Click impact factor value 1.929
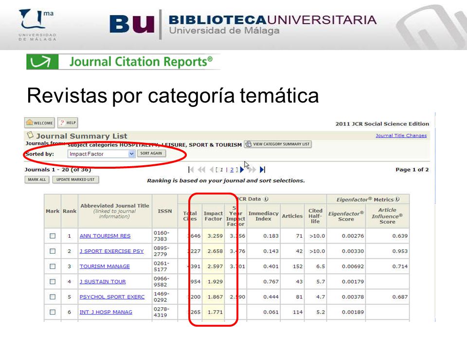The image size is (467, 350). tap(215, 281)
